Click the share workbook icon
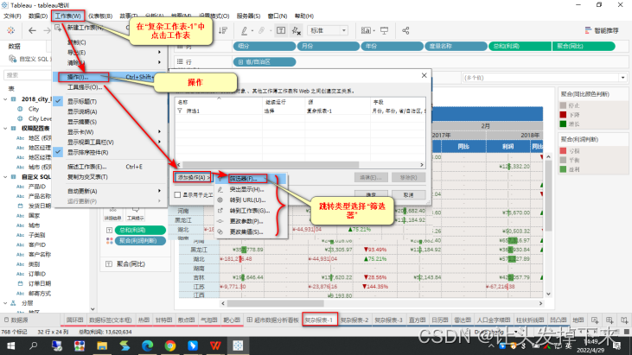This screenshot has width=632, height=355. (x=405, y=30)
